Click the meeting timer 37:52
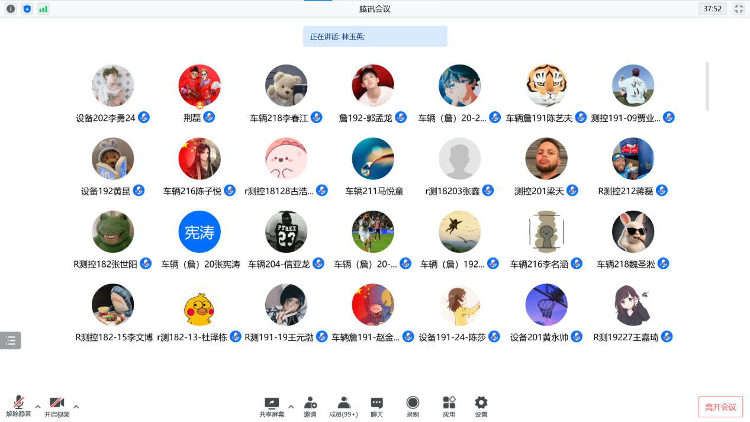 pos(712,9)
